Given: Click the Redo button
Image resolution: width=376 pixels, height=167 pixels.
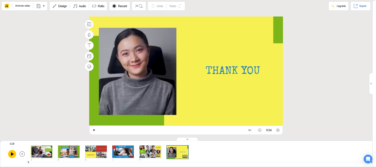Looking at the screenshot, I should (176, 6).
